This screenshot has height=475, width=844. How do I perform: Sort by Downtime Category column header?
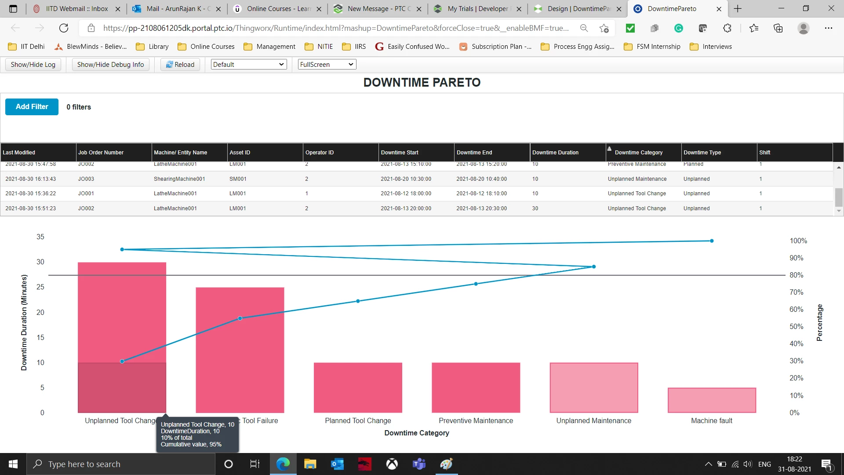pyautogui.click(x=638, y=153)
